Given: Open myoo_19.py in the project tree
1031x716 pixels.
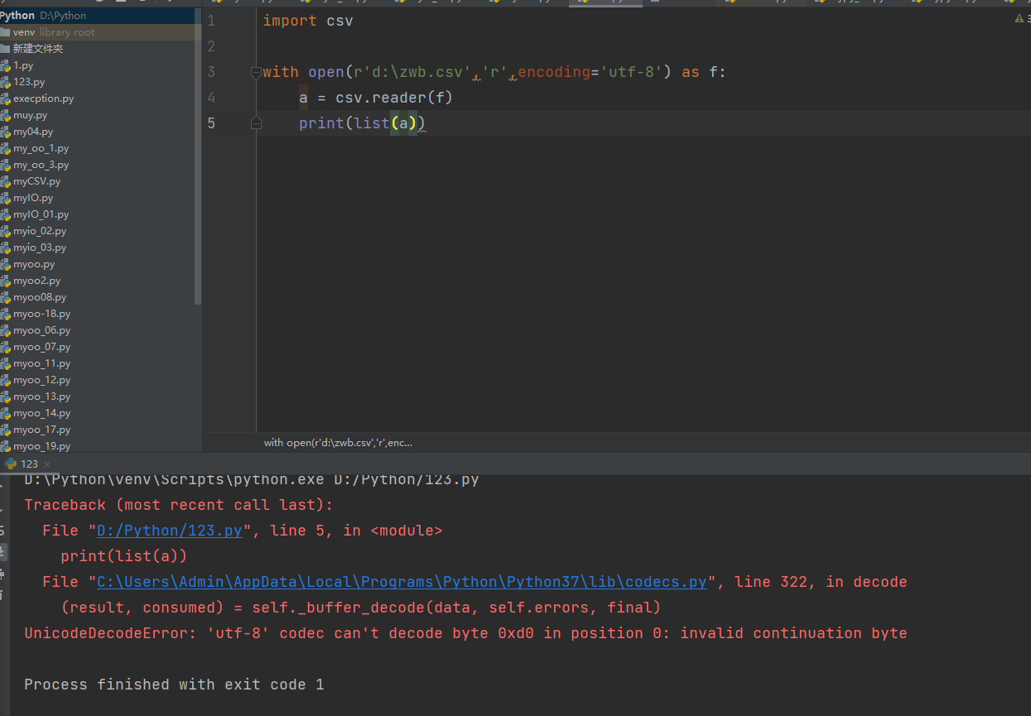Looking at the screenshot, I should (41, 446).
